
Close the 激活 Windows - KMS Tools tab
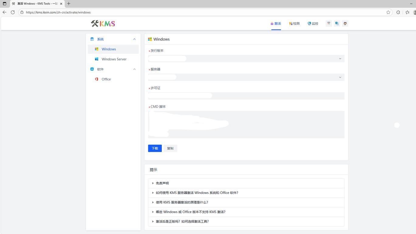[x=61, y=4]
